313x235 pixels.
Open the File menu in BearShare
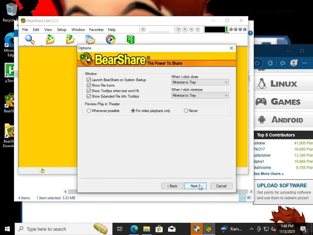[x=25, y=30]
